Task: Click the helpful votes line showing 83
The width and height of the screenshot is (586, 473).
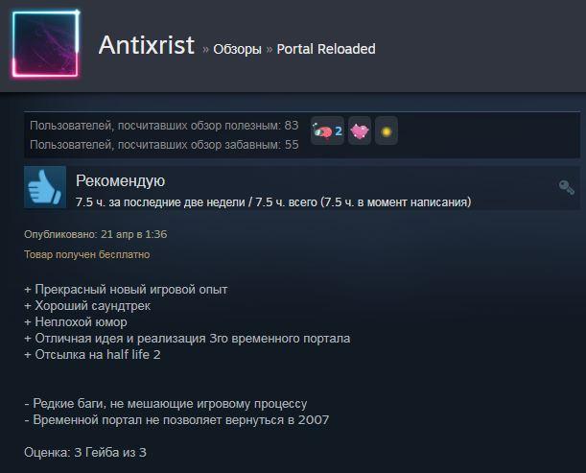Action: 164,126
